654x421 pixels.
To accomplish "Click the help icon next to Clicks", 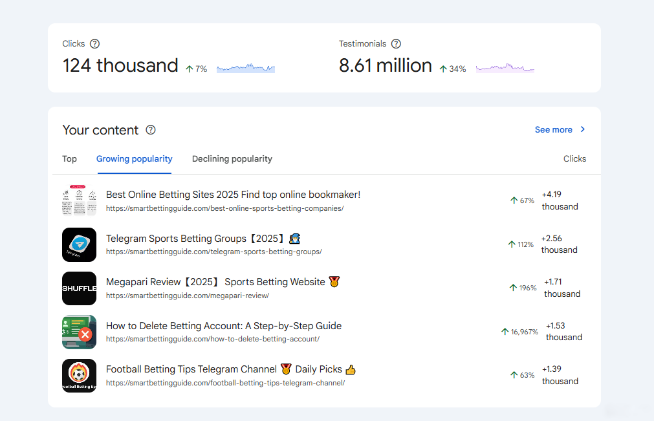I will (94, 44).
